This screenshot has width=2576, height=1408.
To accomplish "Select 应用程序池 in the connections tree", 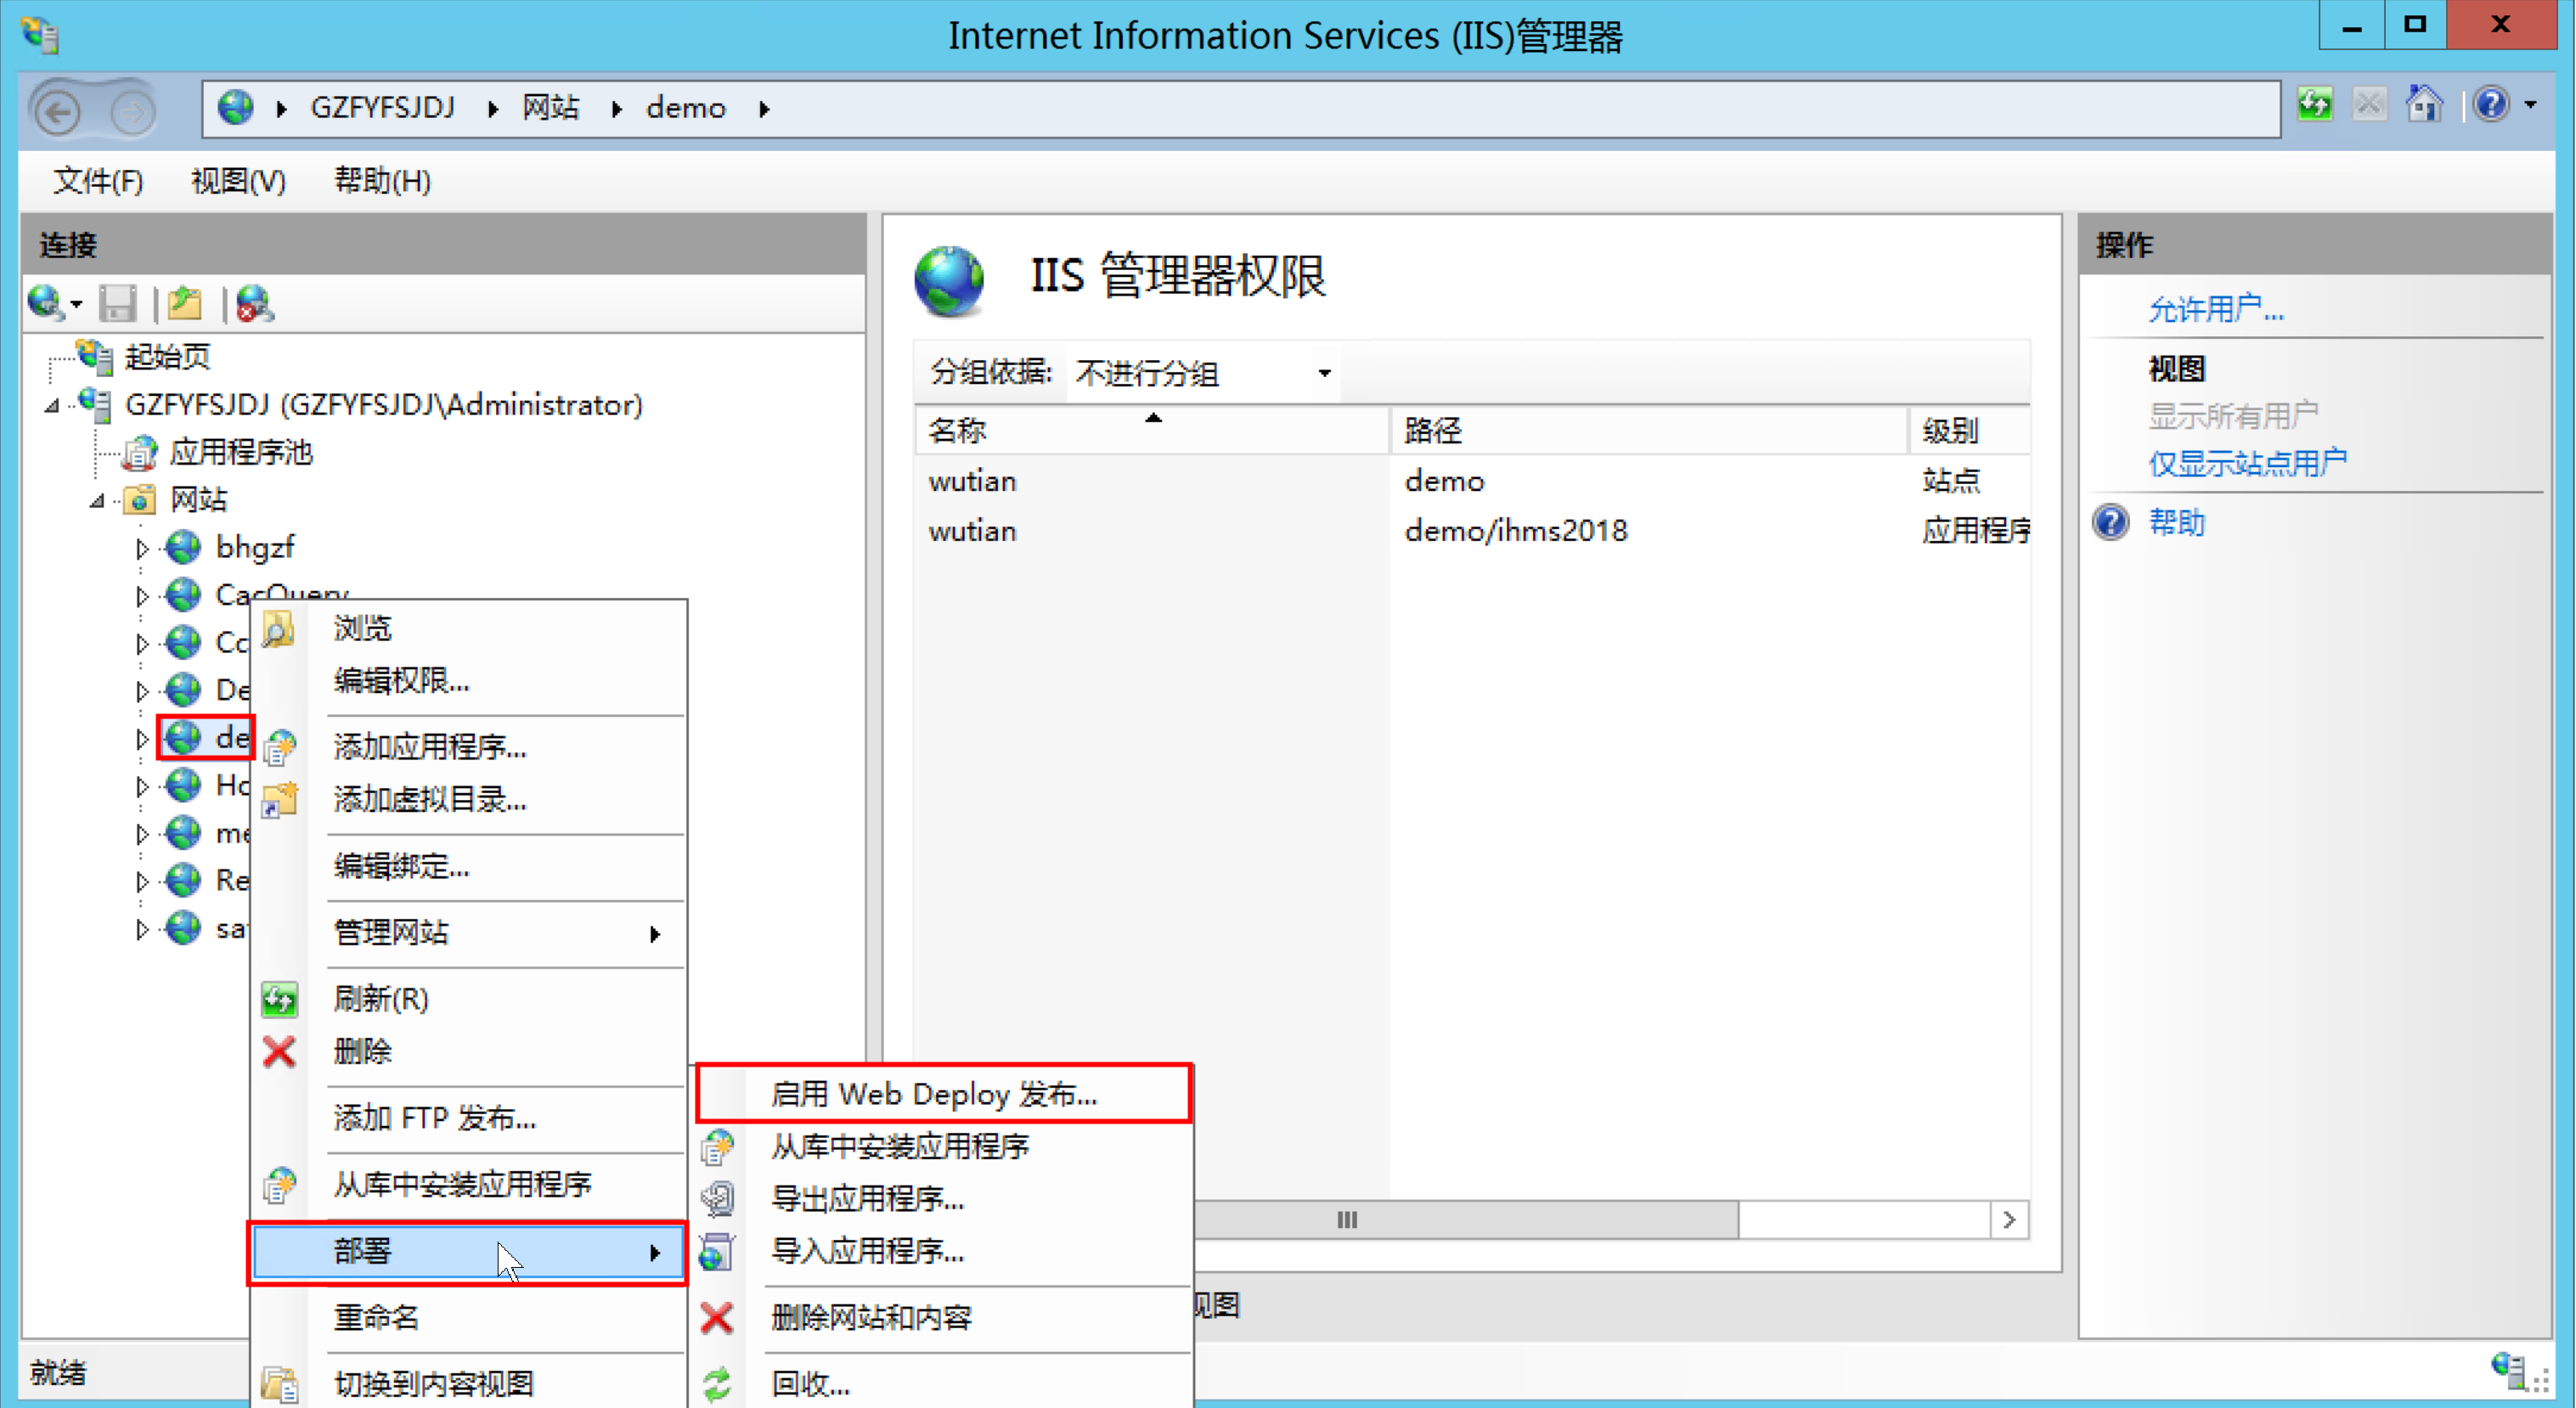I will click(x=241, y=453).
